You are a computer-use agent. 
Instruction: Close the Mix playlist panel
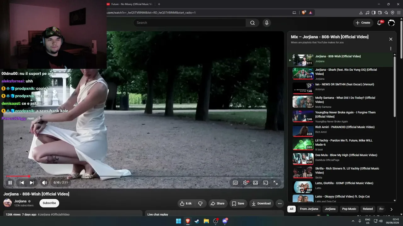(x=391, y=39)
